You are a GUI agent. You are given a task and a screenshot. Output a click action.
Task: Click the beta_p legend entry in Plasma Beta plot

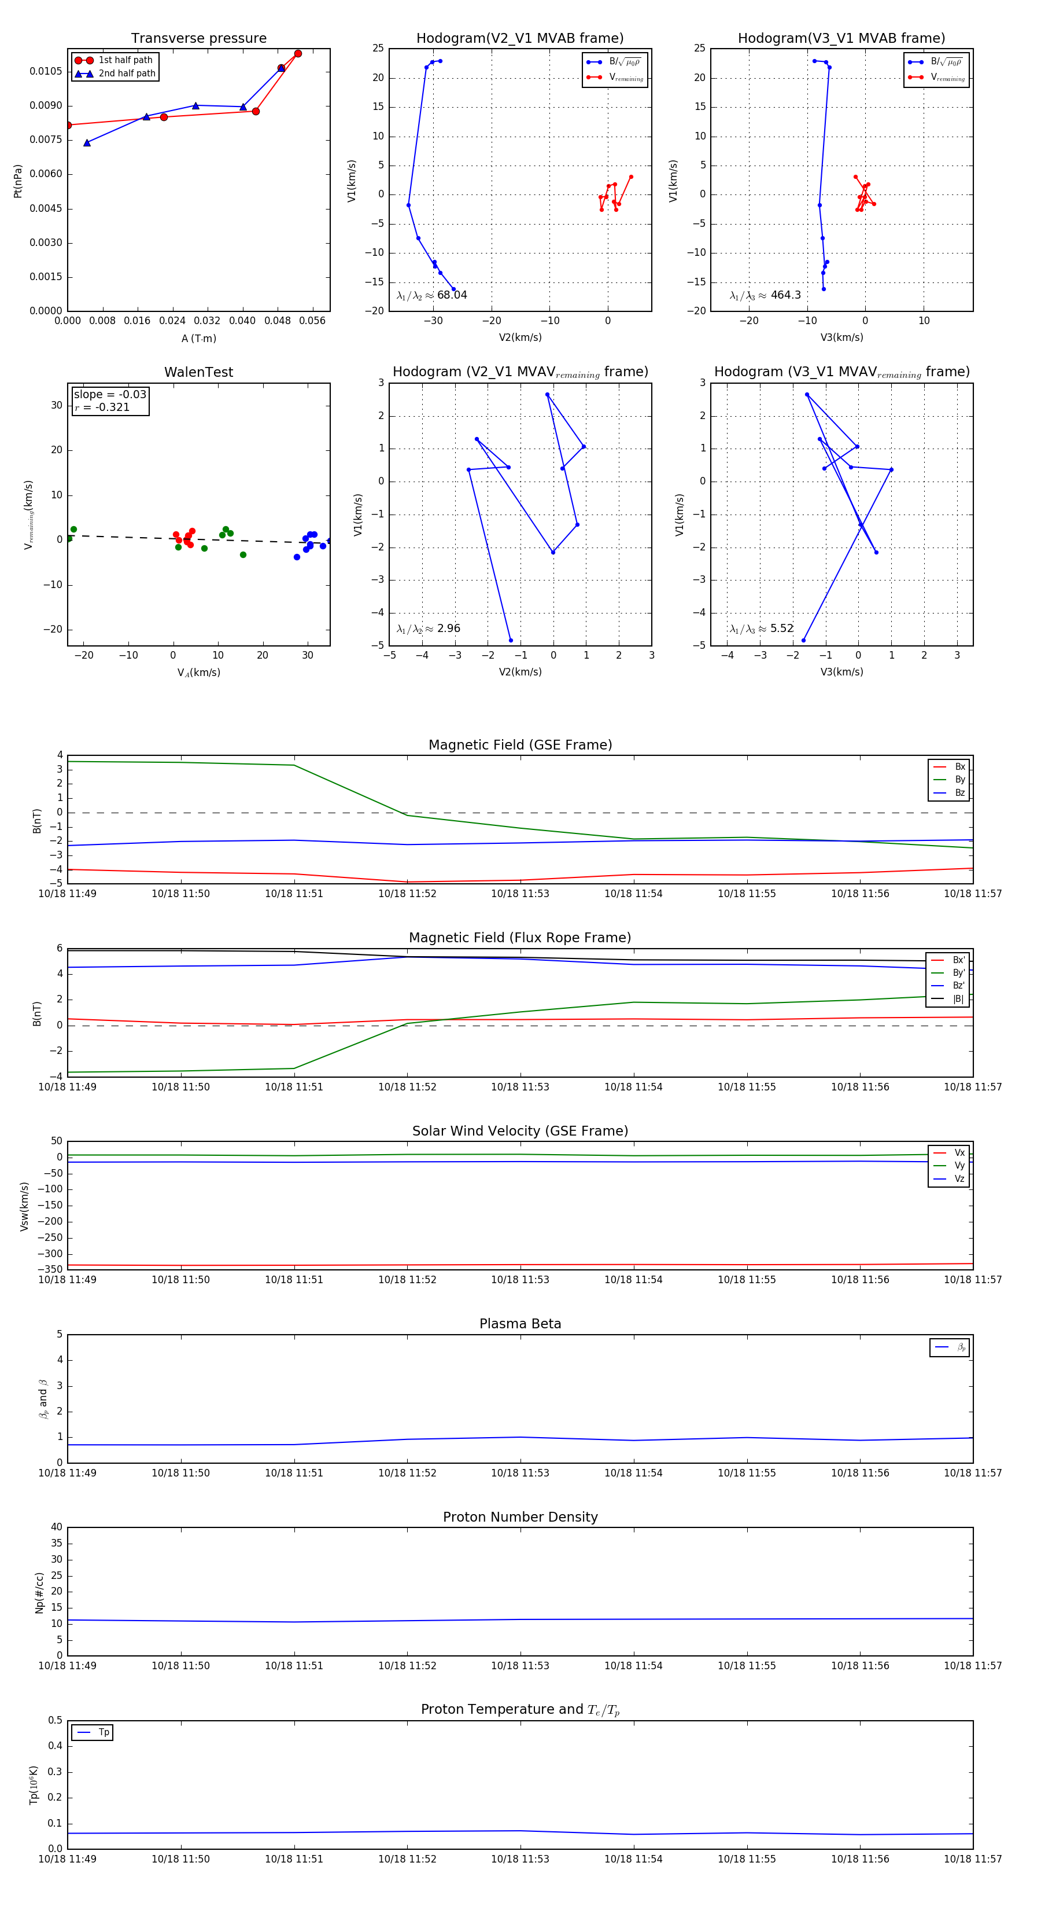point(950,1347)
